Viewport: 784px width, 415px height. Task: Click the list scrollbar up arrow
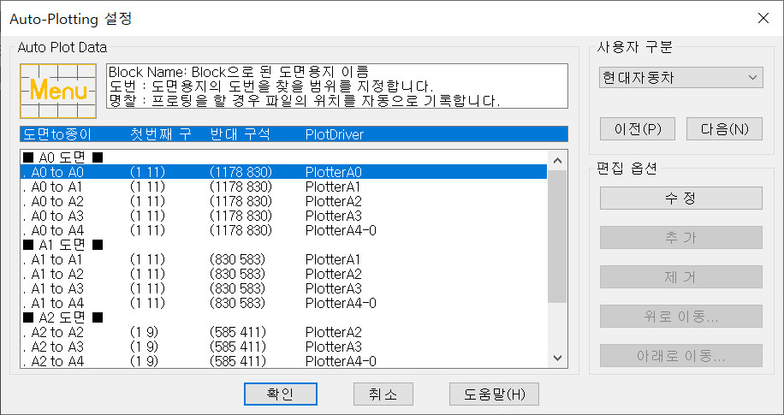pyautogui.click(x=558, y=159)
